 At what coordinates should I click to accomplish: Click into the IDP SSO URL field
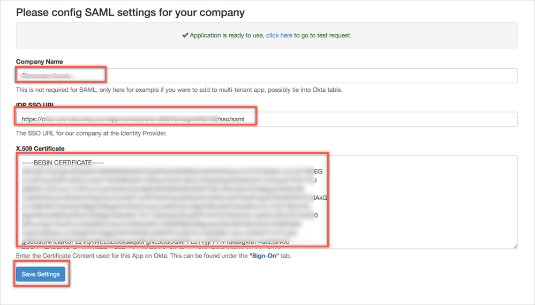(375, 119)
